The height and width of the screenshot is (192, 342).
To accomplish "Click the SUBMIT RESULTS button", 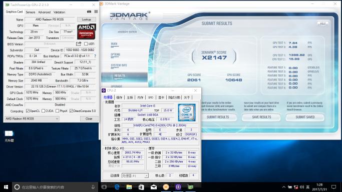I will click(218, 117).
